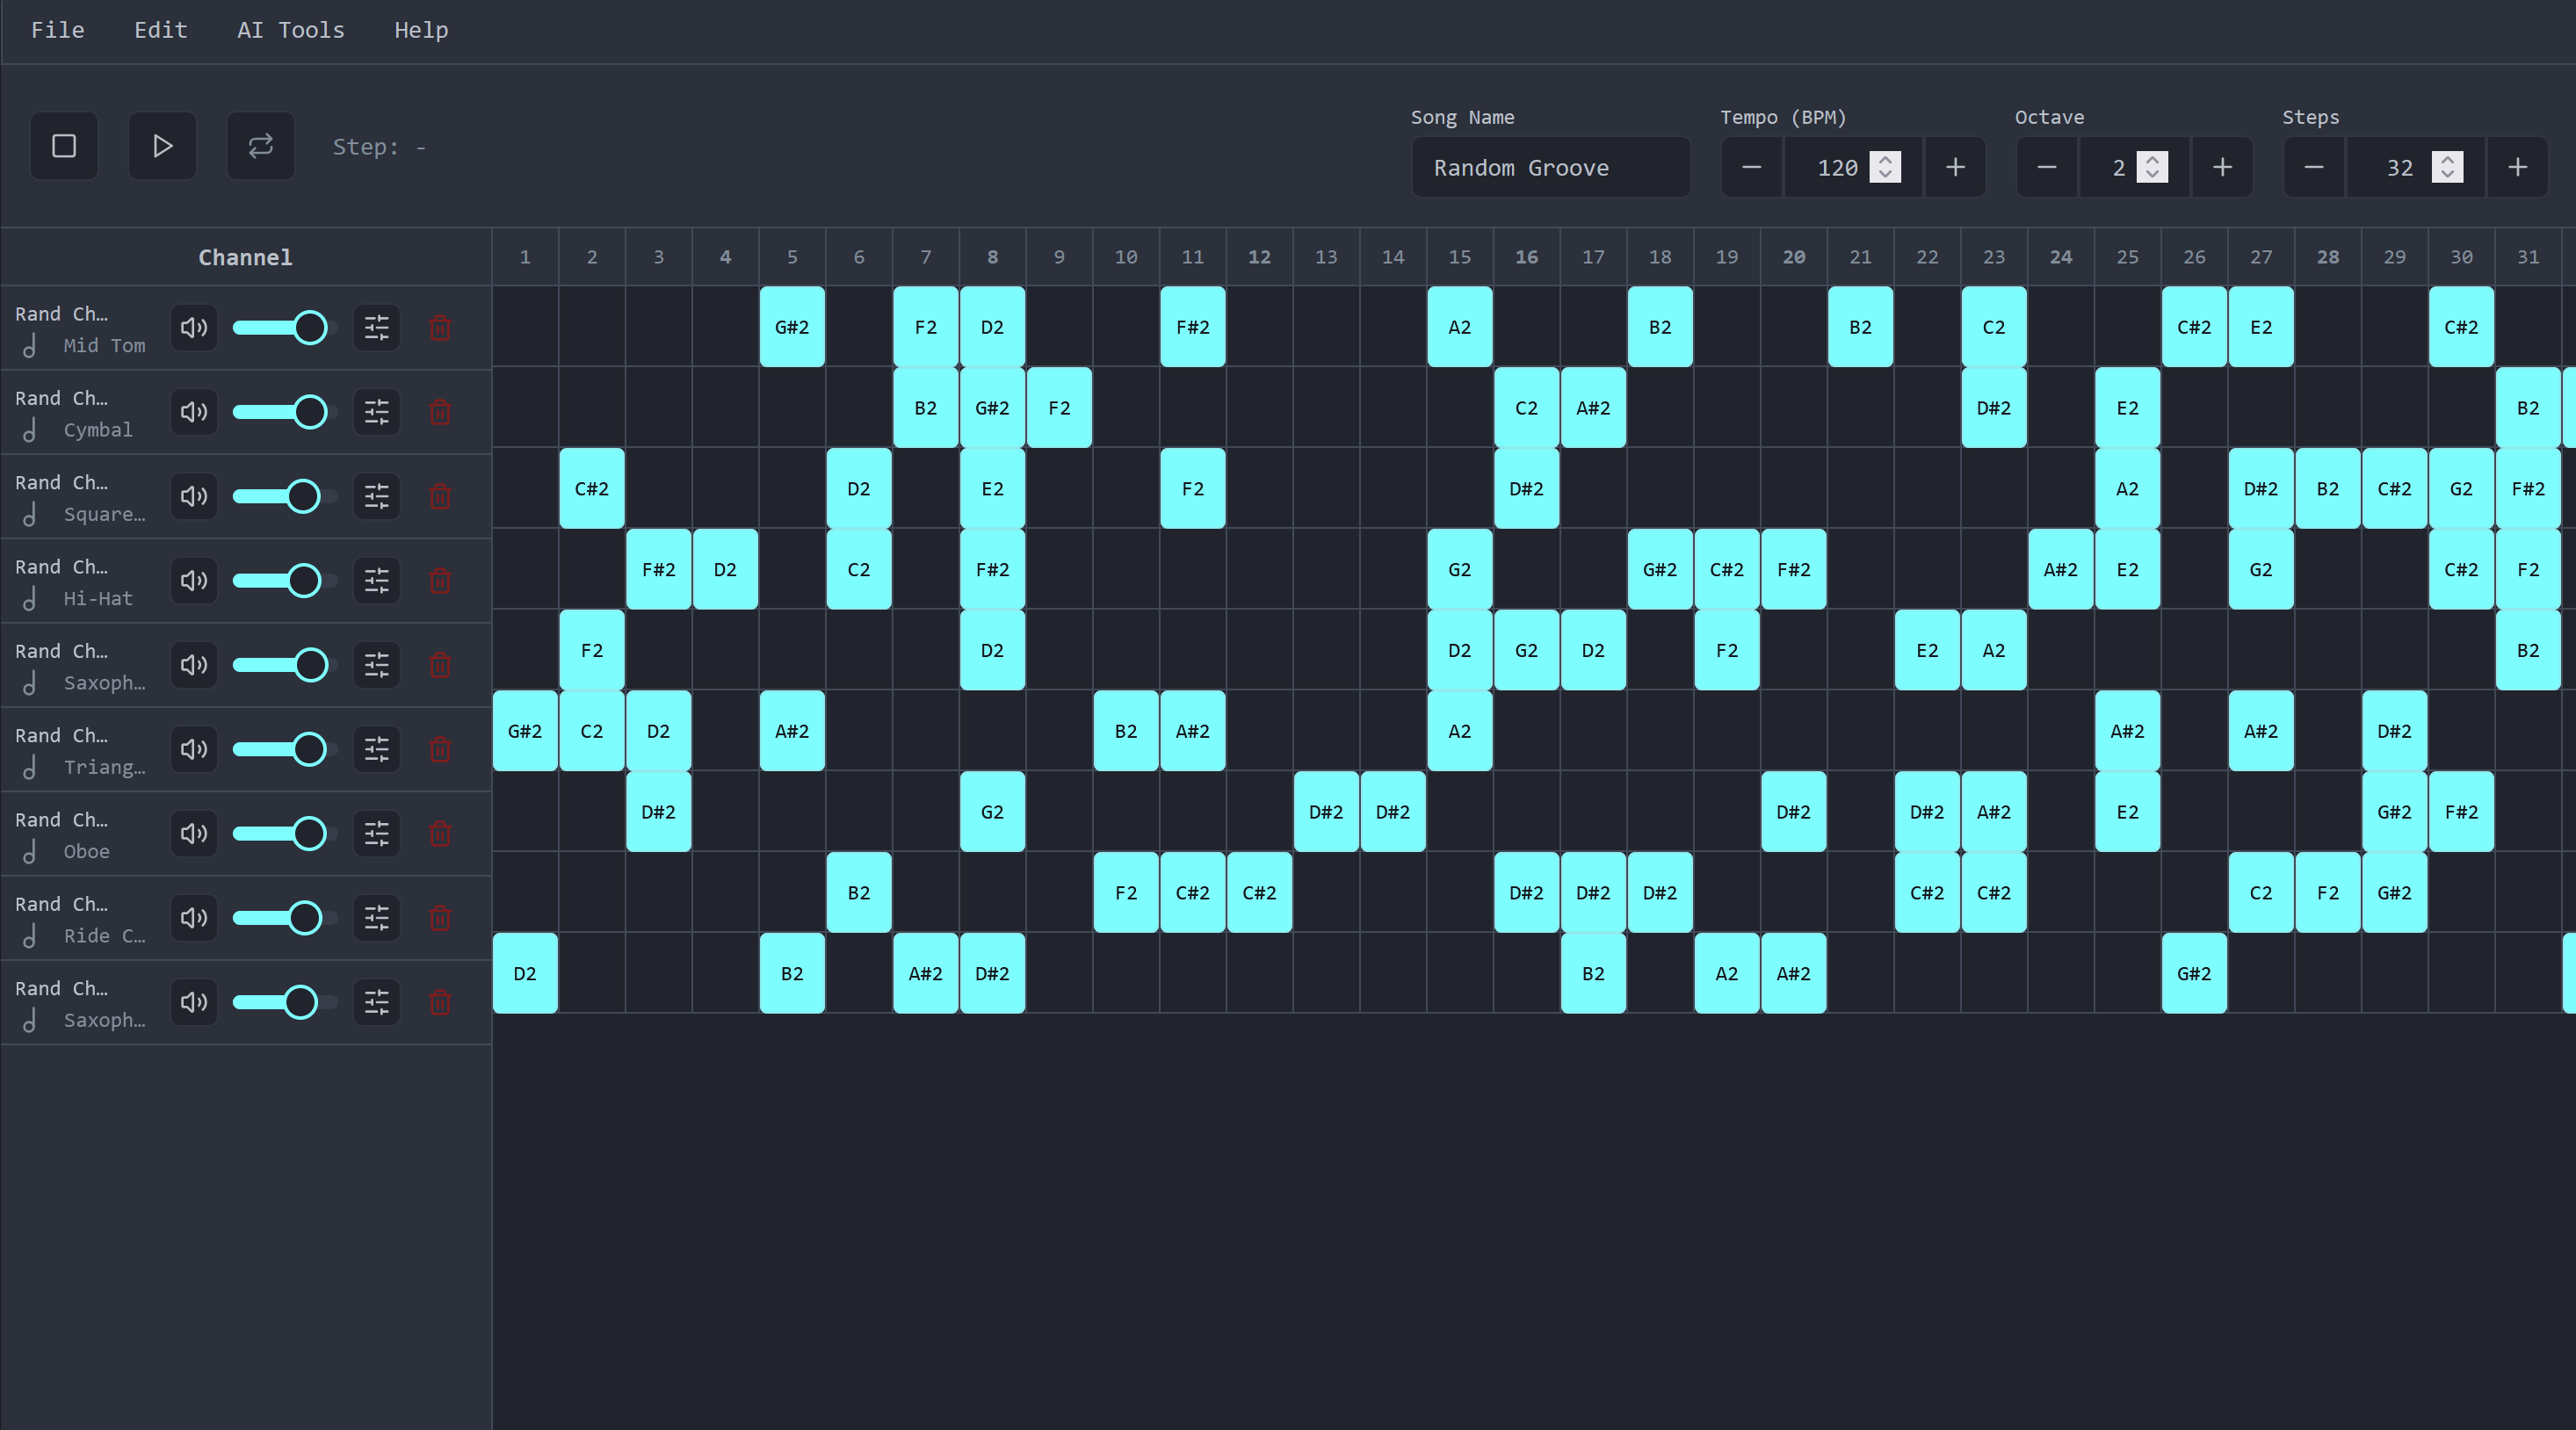Click step number 16 in the header
The width and height of the screenshot is (2576, 1430).
pos(1526,257)
